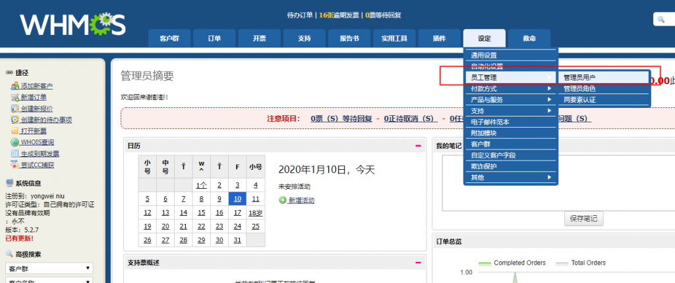Select 附加模块 menu entry
Viewport: 675px width, 283px height.
tap(511, 134)
